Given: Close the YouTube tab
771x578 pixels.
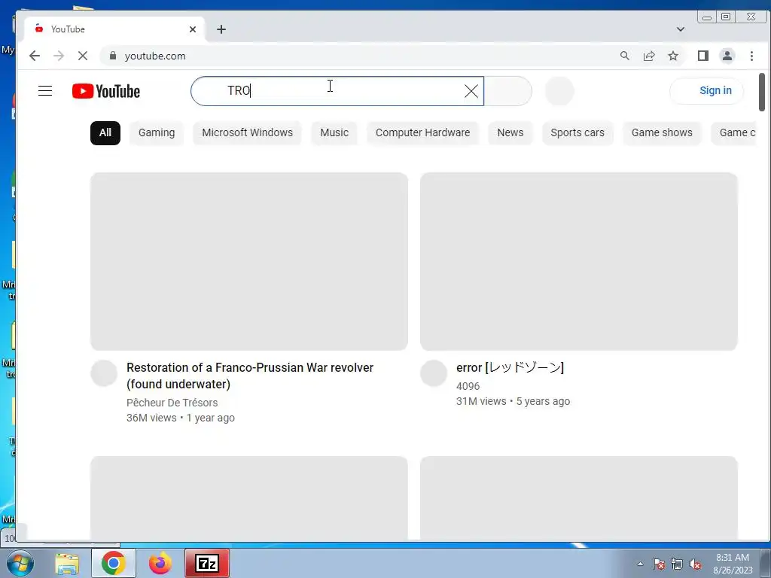Looking at the screenshot, I should [x=193, y=29].
